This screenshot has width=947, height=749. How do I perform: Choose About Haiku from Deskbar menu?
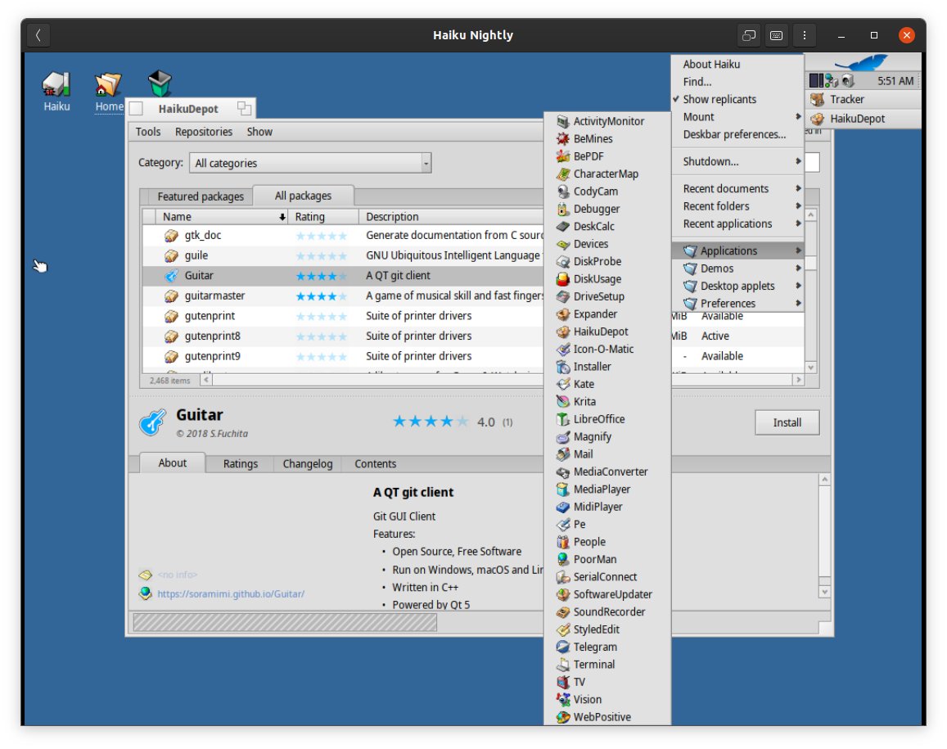737,64
